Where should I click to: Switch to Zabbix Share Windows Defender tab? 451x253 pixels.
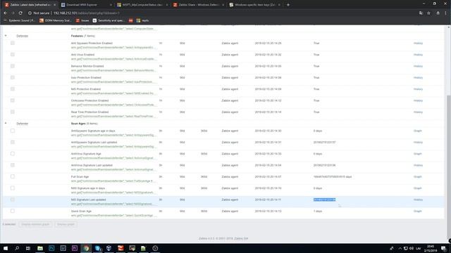(x=198, y=5)
